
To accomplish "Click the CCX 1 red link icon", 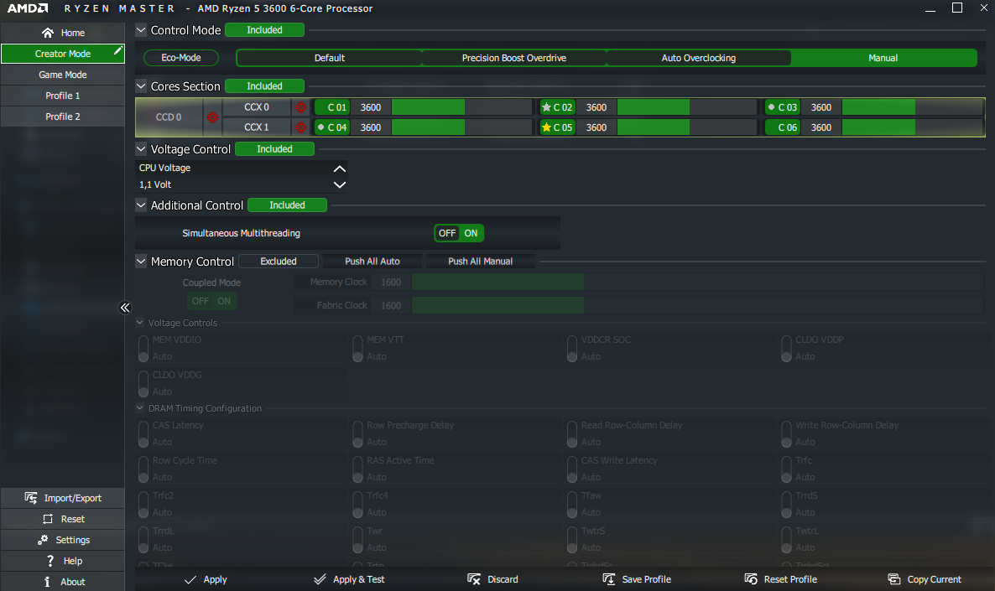I will coord(301,127).
